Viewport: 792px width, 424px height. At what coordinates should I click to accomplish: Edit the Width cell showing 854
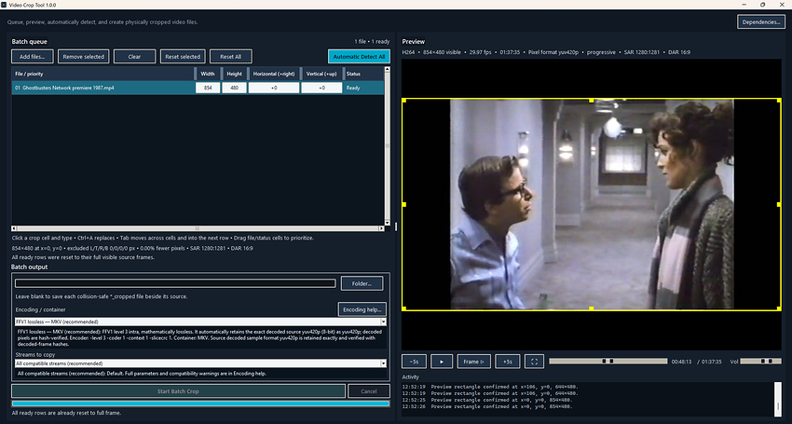[208, 88]
